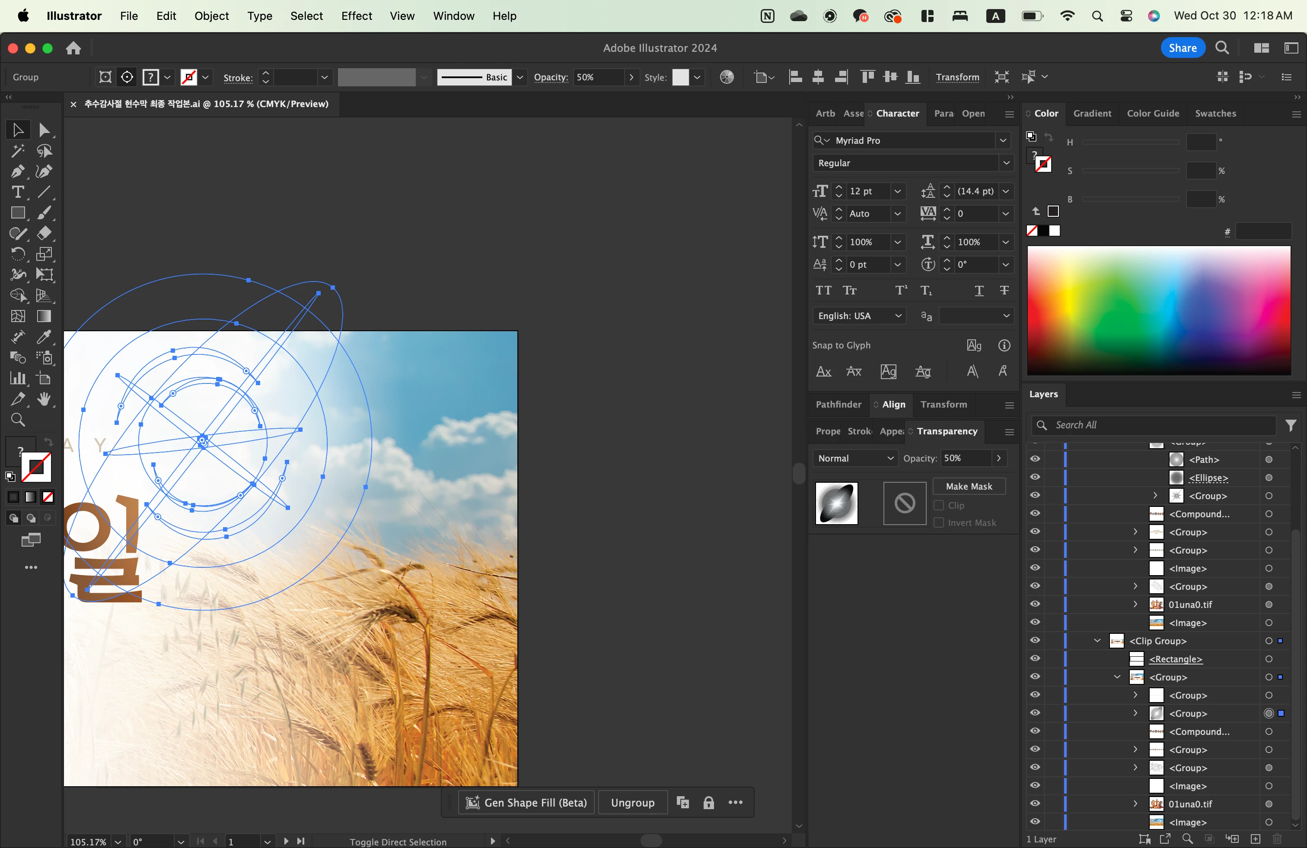Hide the Clip Group layer
This screenshot has height=848, width=1307.
click(1035, 641)
